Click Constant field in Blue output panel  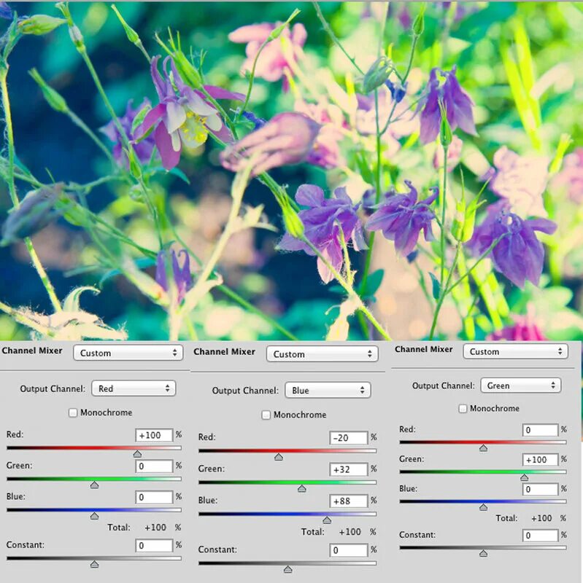tap(349, 550)
